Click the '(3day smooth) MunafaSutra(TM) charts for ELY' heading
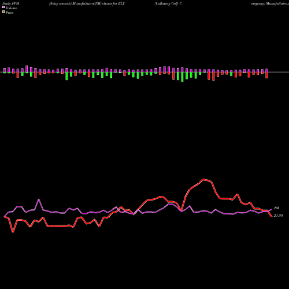Viewport: 289px width, 289px height. [x=87, y=3]
